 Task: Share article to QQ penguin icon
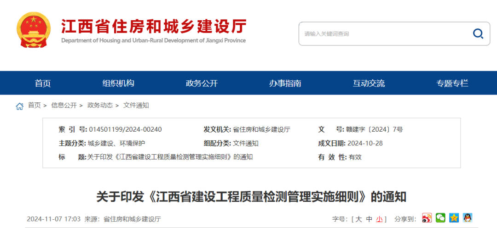468,218
